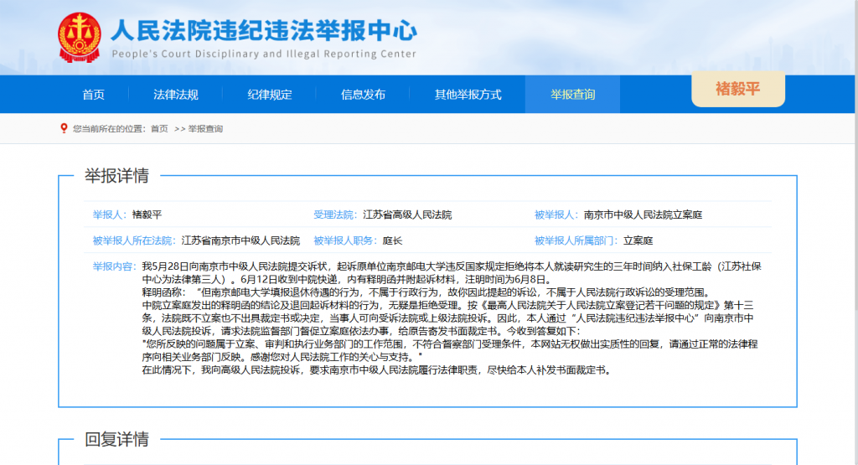858x465 pixels.
Task: Click the line starting 释明函称
Action: [x=426, y=292]
